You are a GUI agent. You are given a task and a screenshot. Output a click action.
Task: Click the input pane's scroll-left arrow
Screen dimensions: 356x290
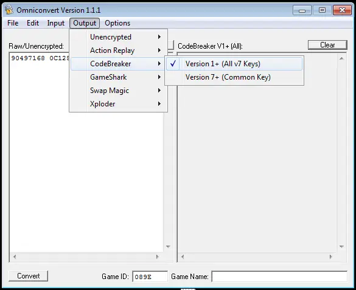[15, 257]
